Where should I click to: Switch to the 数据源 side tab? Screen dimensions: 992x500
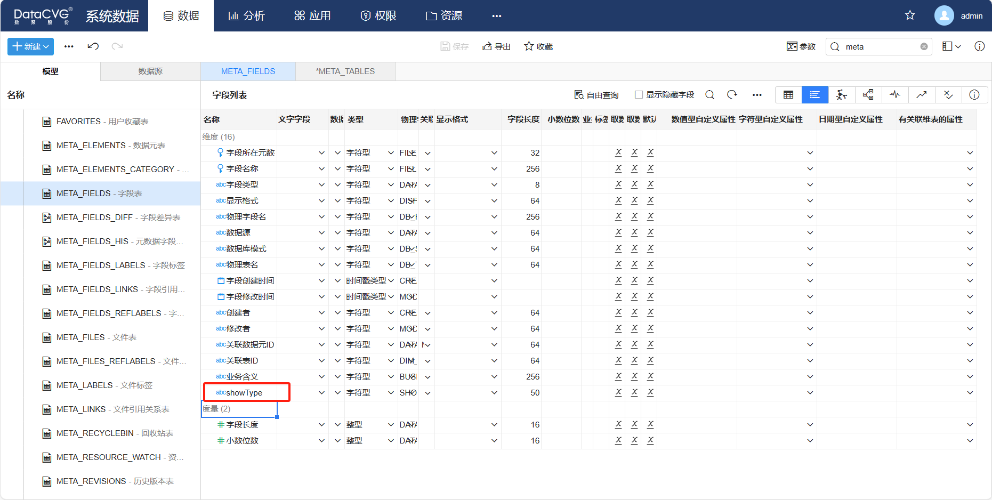coord(150,71)
